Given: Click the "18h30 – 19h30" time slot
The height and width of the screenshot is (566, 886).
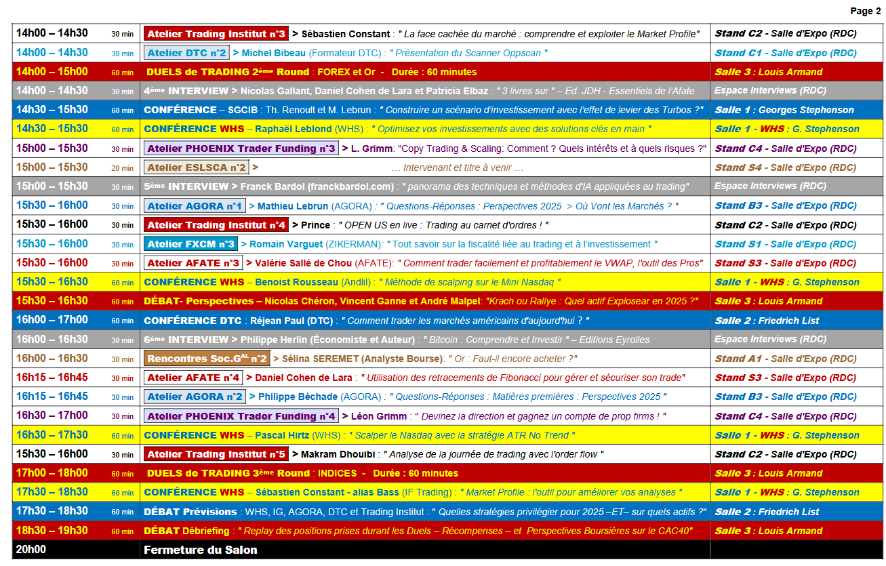Looking at the screenshot, I should 52,531.
